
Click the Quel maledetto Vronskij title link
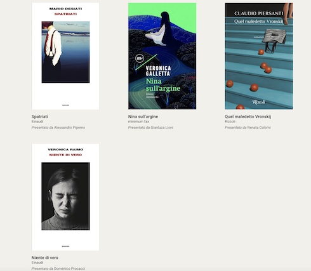pos(248,117)
